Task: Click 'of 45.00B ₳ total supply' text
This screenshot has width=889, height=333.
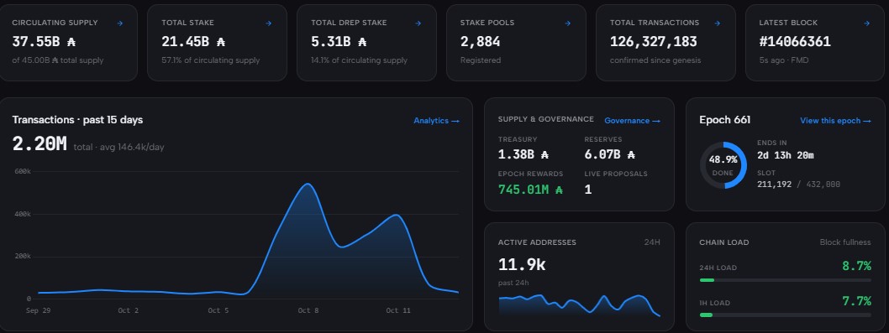Action: coord(58,60)
